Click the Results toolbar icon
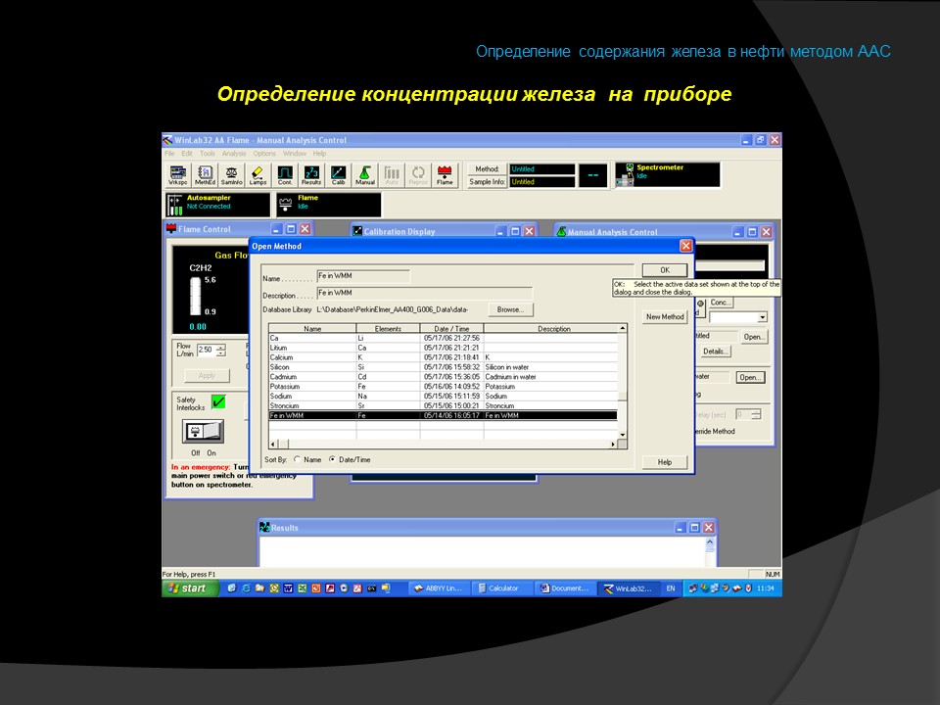This screenshot has width=940, height=705. tap(311, 175)
